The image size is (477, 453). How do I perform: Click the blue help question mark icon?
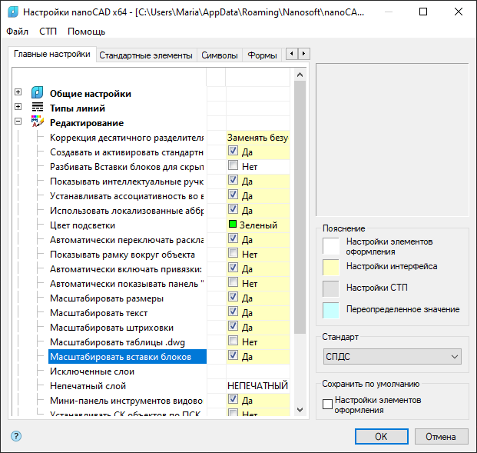[x=16, y=436]
